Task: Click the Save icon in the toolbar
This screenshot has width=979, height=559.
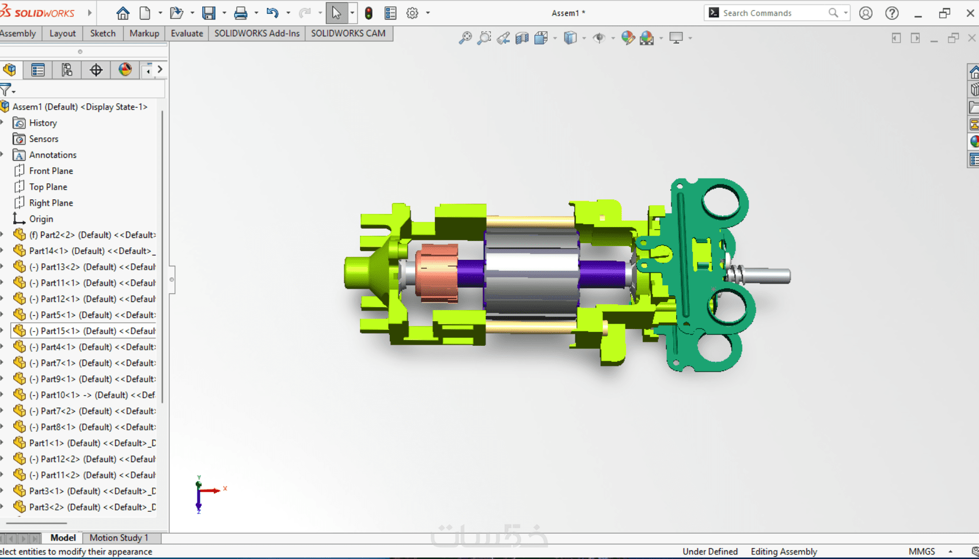Action: click(208, 13)
